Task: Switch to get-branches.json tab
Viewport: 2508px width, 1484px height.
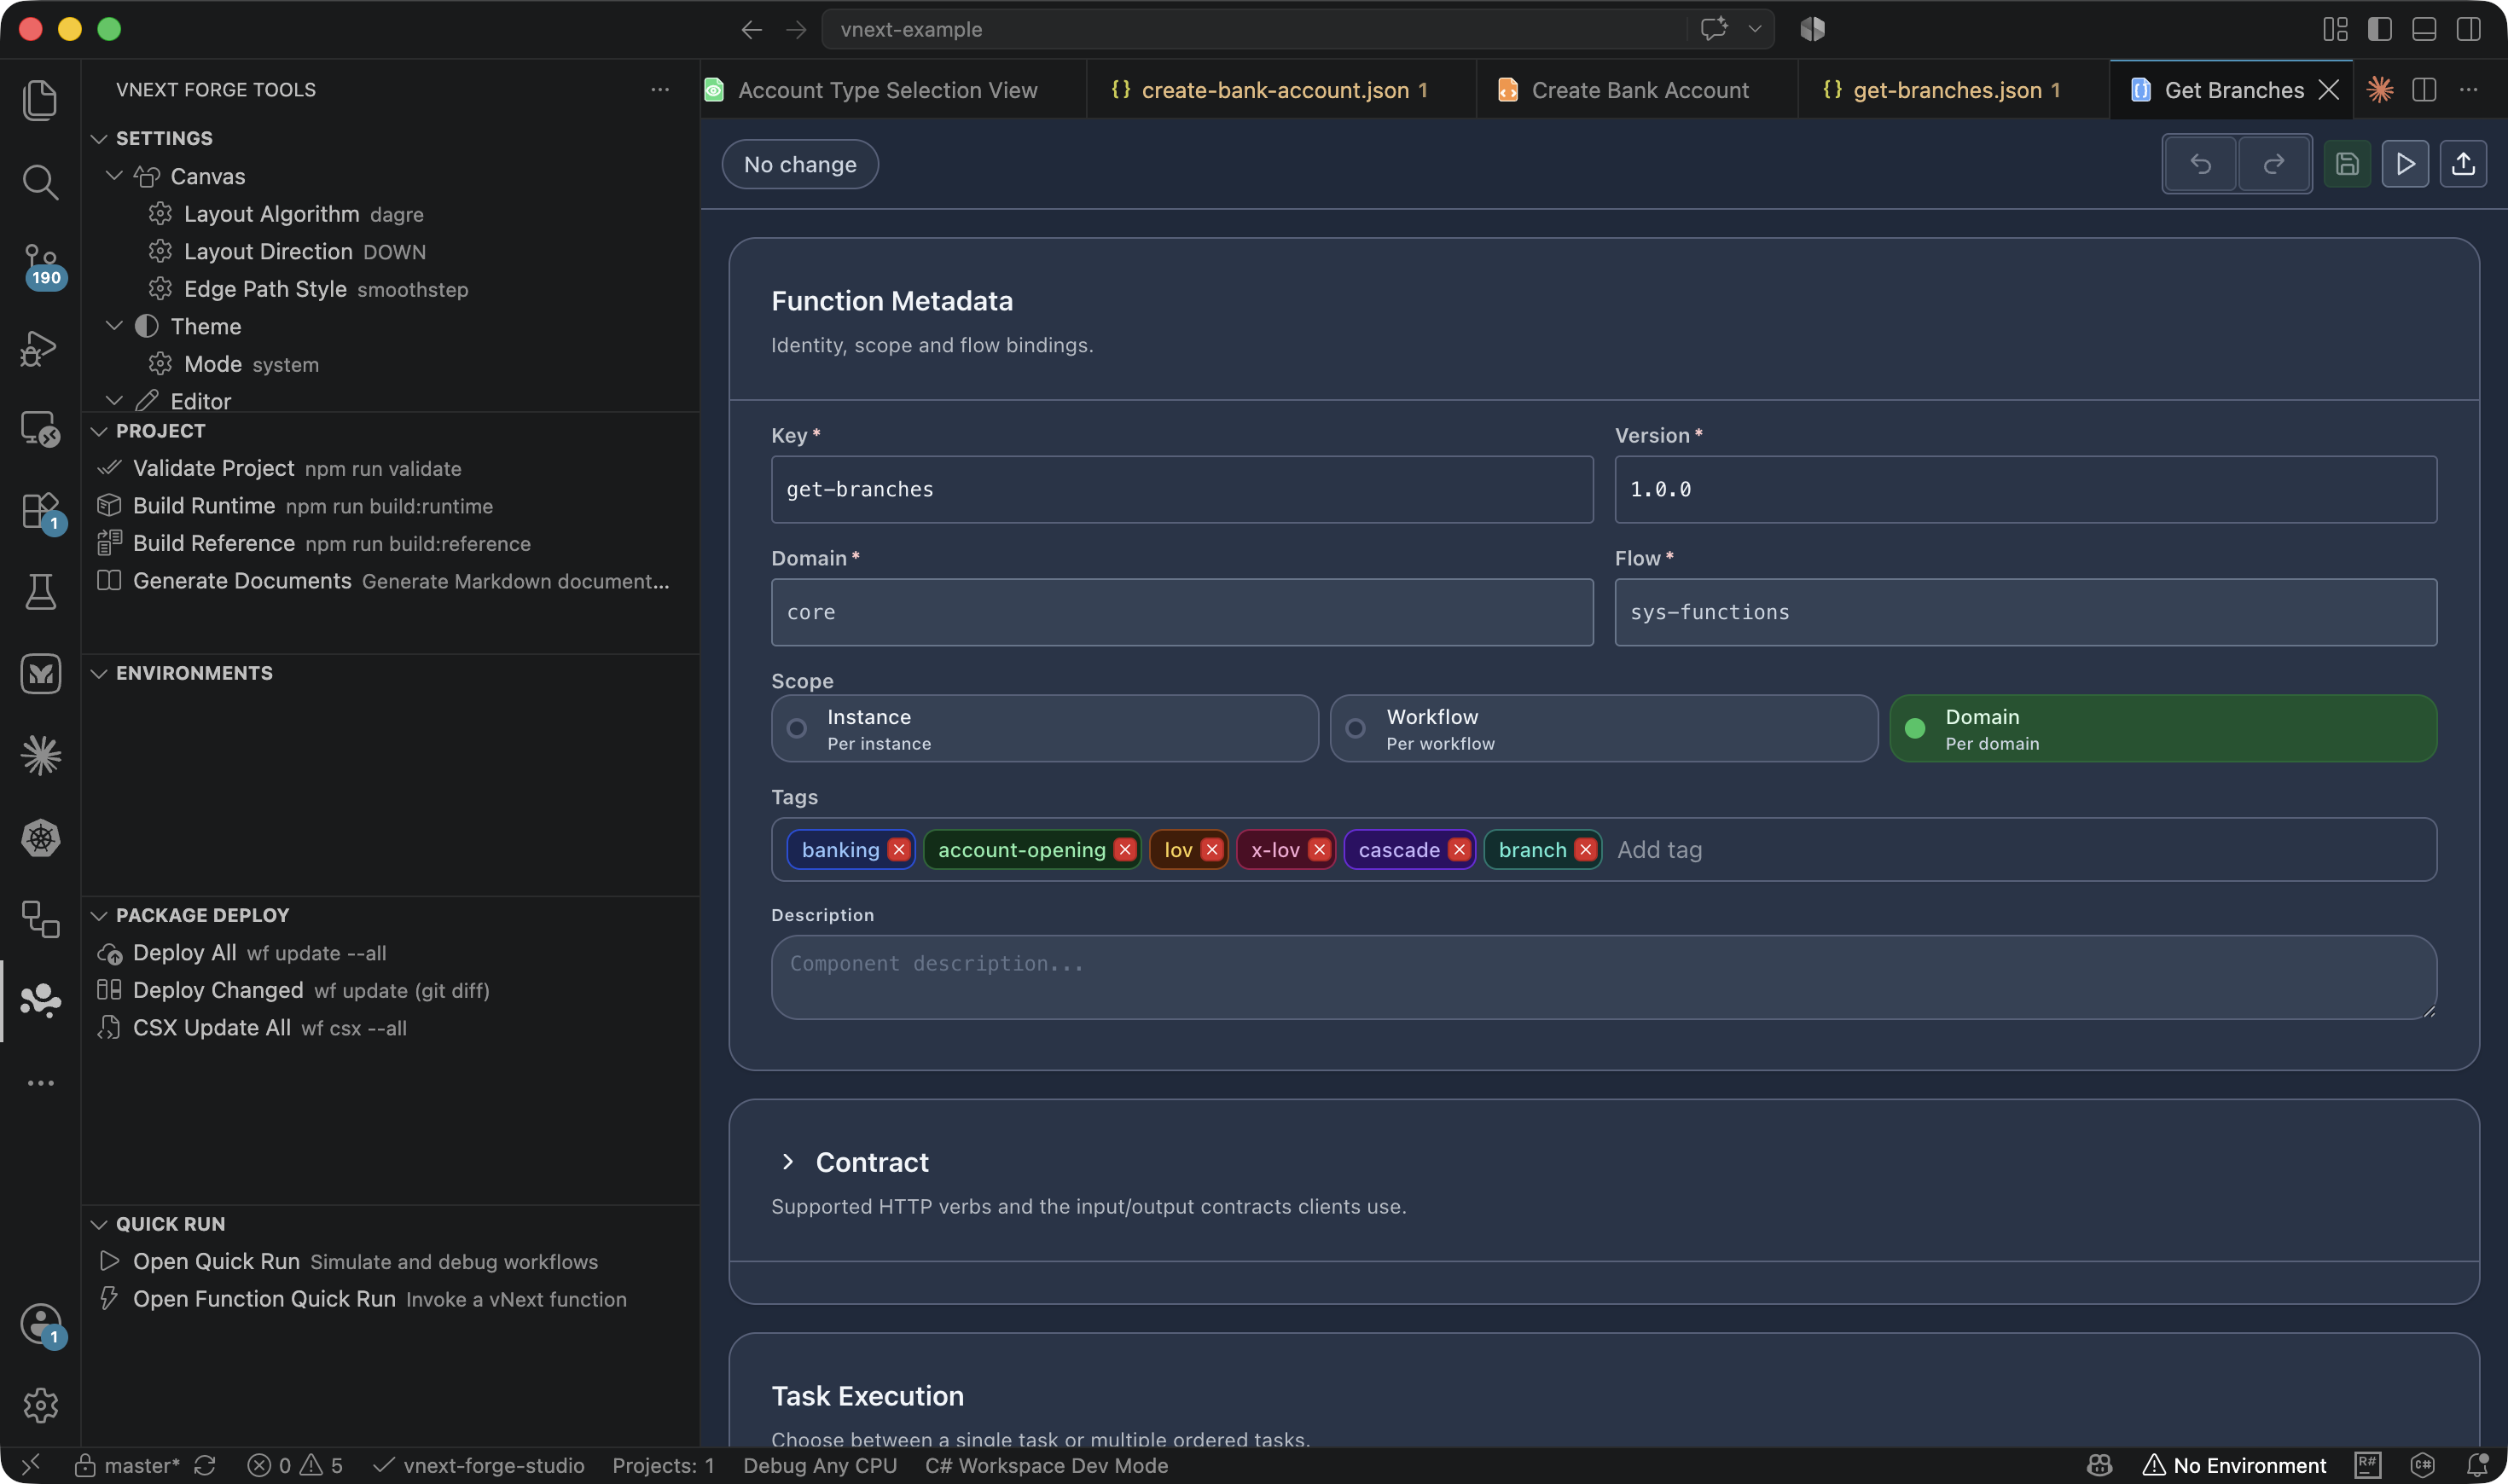Action: [x=1954, y=90]
